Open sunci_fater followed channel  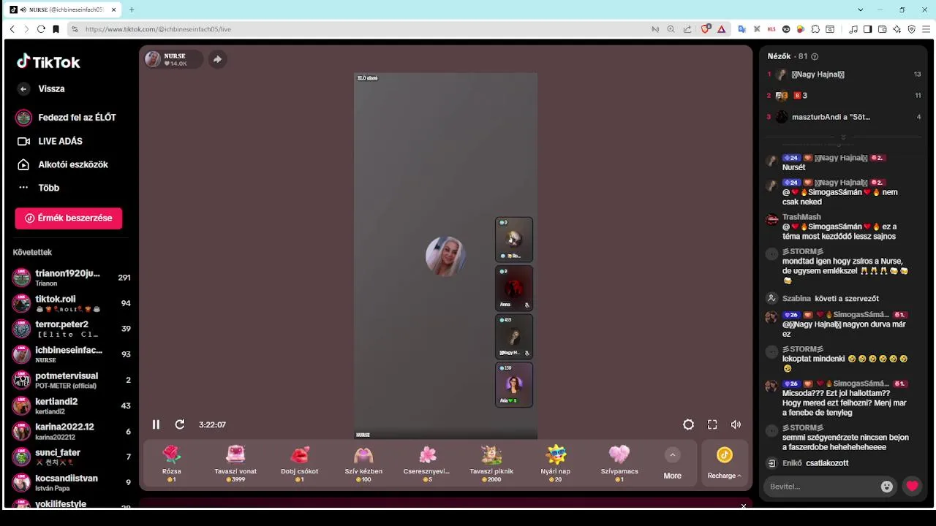pos(72,457)
